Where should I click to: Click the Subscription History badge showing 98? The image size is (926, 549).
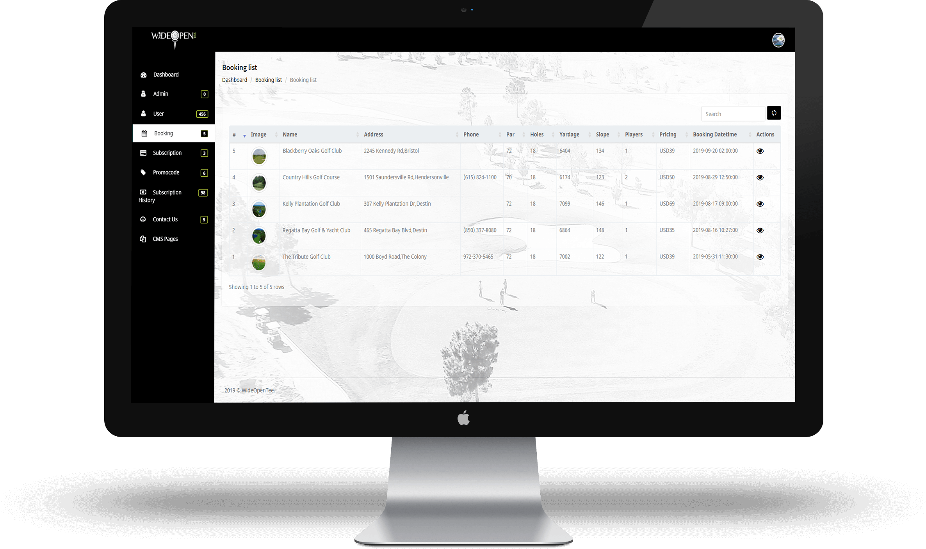(x=203, y=192)
